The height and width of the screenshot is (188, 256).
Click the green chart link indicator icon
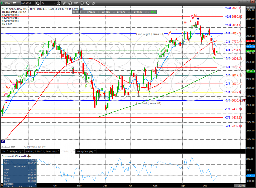tap(3, 3)
